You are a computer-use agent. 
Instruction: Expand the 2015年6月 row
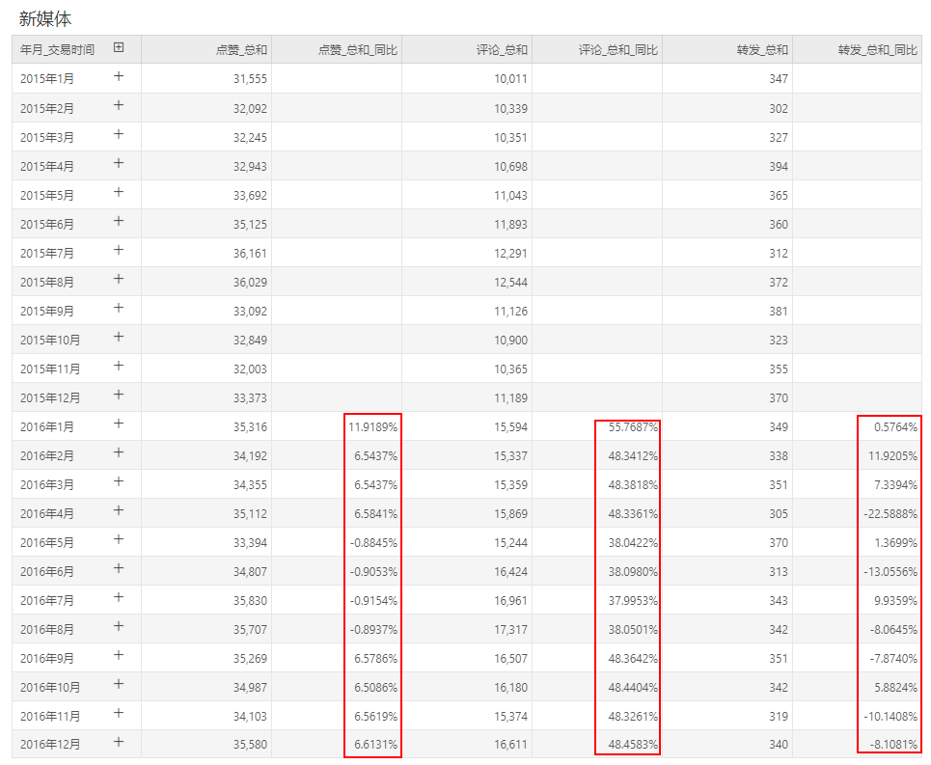pos(119,221)
